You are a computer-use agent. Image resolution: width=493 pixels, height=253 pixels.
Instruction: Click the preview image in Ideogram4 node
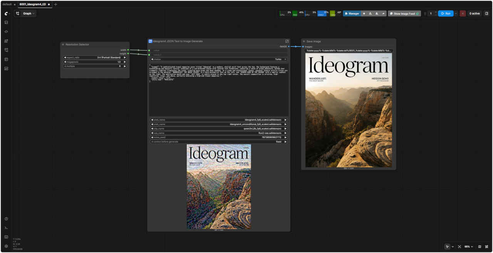[x=219, y=186]
